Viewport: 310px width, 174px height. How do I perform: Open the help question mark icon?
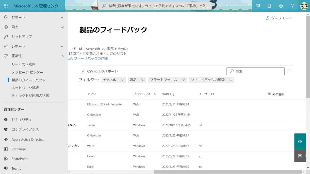(292, 6)
